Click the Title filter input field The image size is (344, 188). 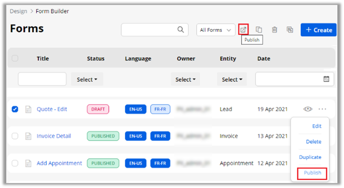(x=42, y=79)
